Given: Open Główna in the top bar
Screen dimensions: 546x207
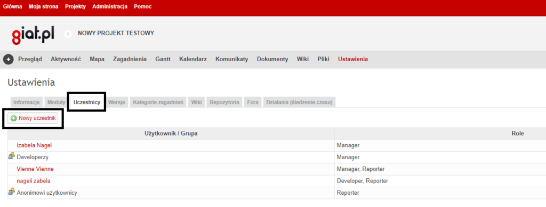Looking at the screenshot, I should (13, 6).
